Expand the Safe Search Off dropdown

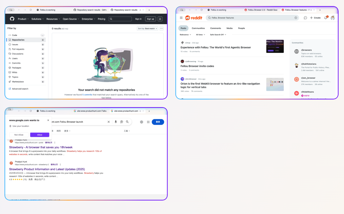point(218,34)
